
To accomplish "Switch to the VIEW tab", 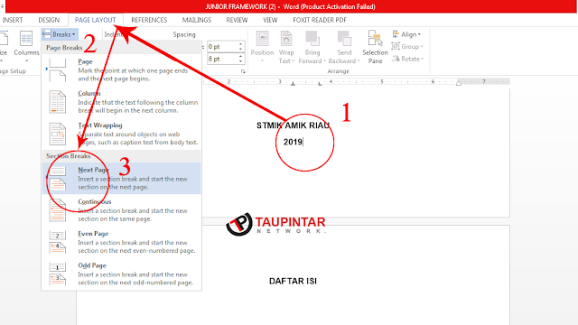I will pyautogui.click(x=270, y=20).
